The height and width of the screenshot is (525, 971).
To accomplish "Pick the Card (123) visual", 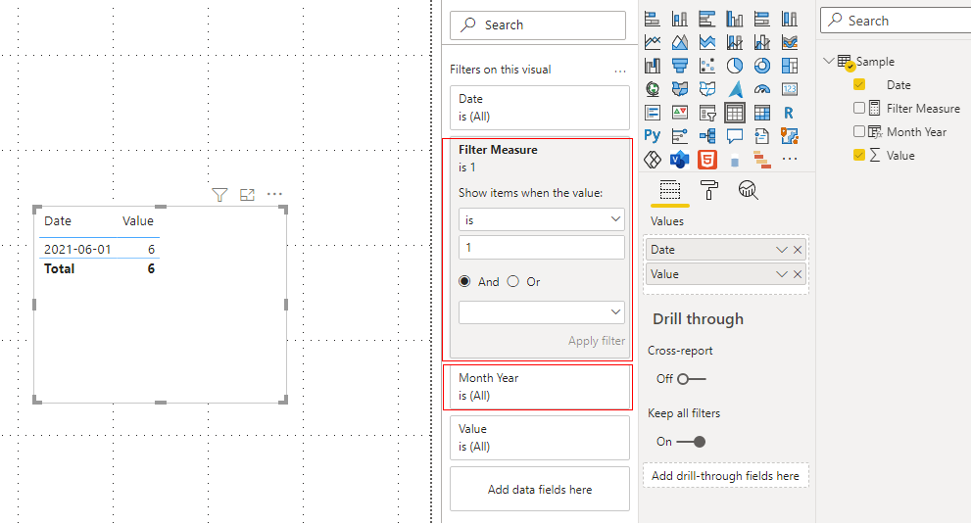I will [x=790, y=89].
